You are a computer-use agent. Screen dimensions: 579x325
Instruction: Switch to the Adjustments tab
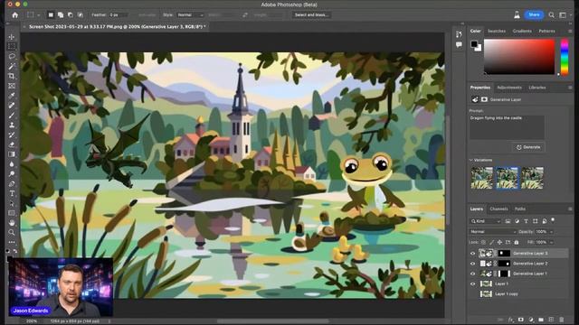[x=509, y=88]
